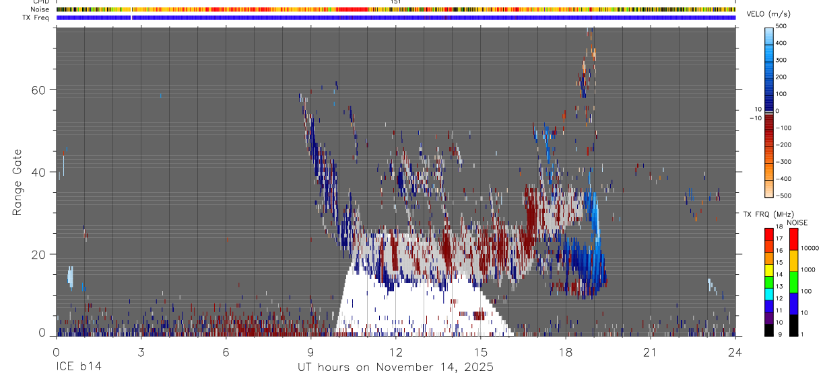Screen dimensions: 827x381
Task: Click the "TX Freq" row label at the top left
Action: [36, 17]
